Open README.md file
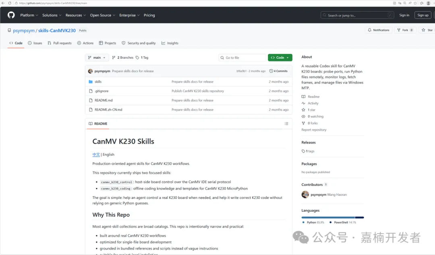The height and width of the screenshot is (255, 435). coord(104,100)
